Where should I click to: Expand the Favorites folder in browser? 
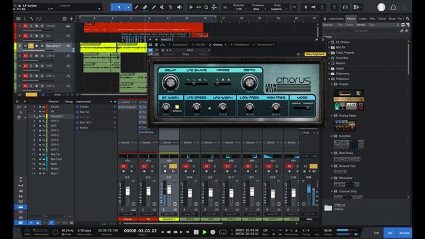pos(329,58)
